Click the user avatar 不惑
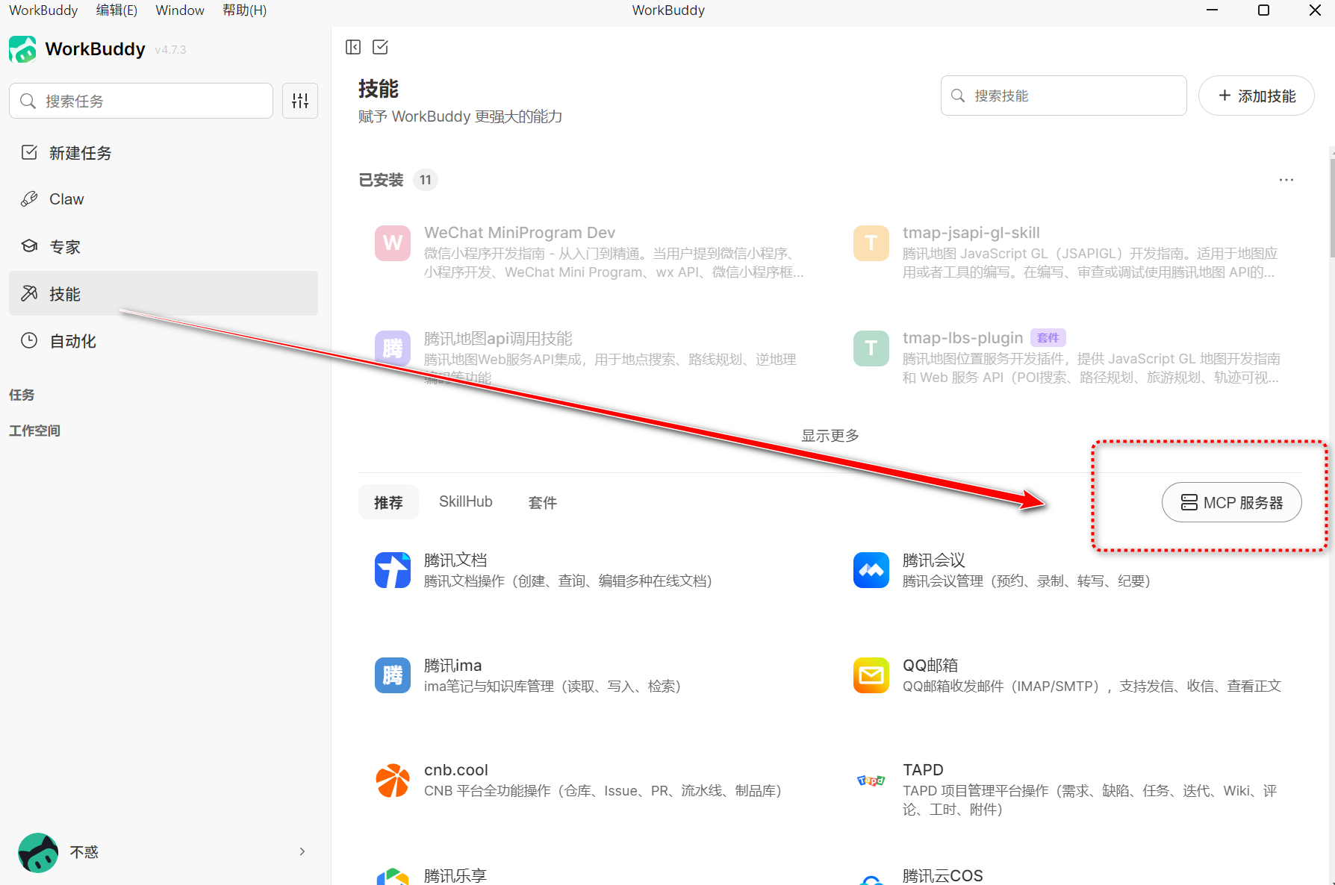This screenshot has width=1335, height=885. tap(38, 852)
